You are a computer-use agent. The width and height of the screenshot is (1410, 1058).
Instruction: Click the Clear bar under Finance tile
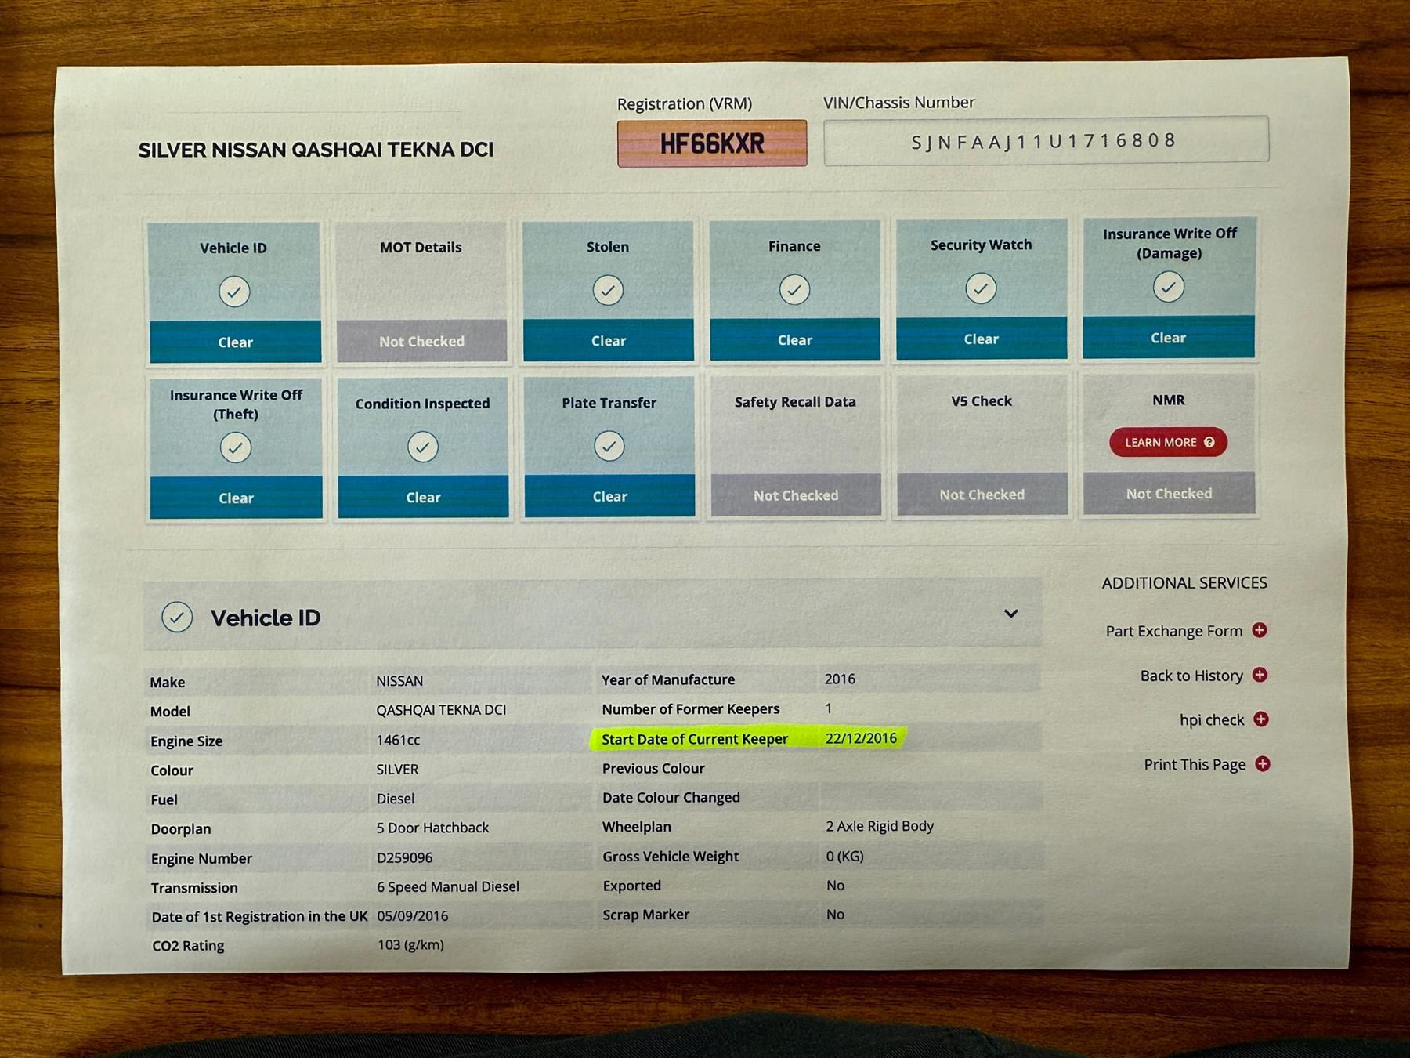[x=795, y=339]
